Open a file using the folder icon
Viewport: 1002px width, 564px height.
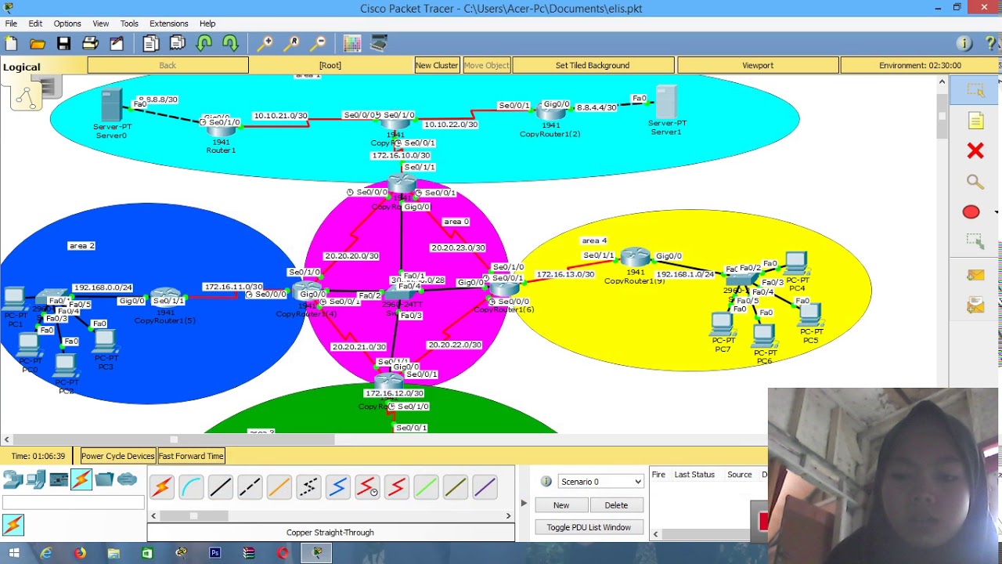click(38, 44)
